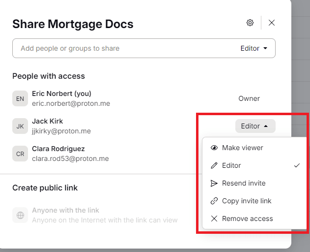Click the People with access heading
Image resolution: width=310 pixels, height=252 pixels.
tap(49, 76)
